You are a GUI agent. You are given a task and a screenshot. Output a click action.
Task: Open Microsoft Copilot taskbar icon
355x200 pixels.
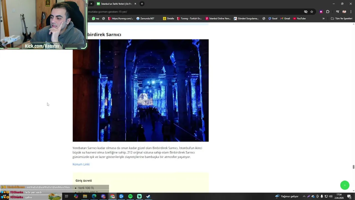(x=76, y=196)
